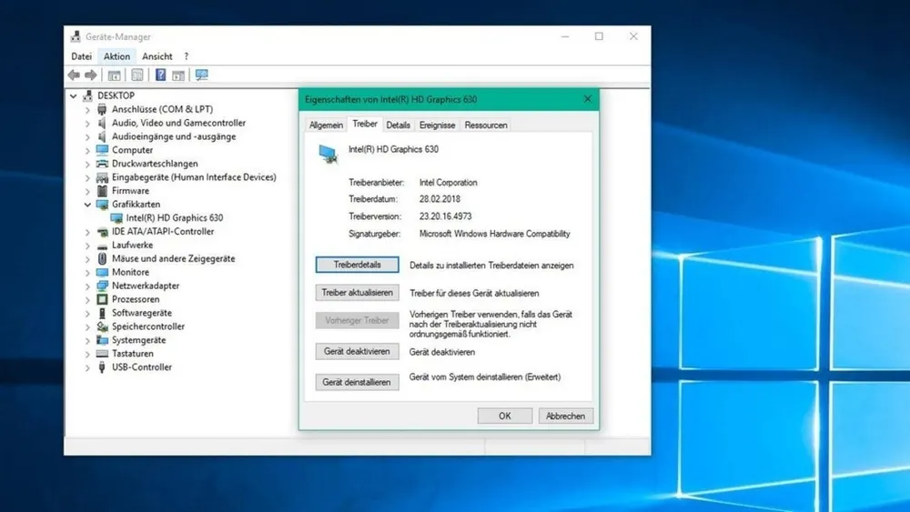
Task: Click the Netzwerkadapter device icon
Action: tap(103, 286)
